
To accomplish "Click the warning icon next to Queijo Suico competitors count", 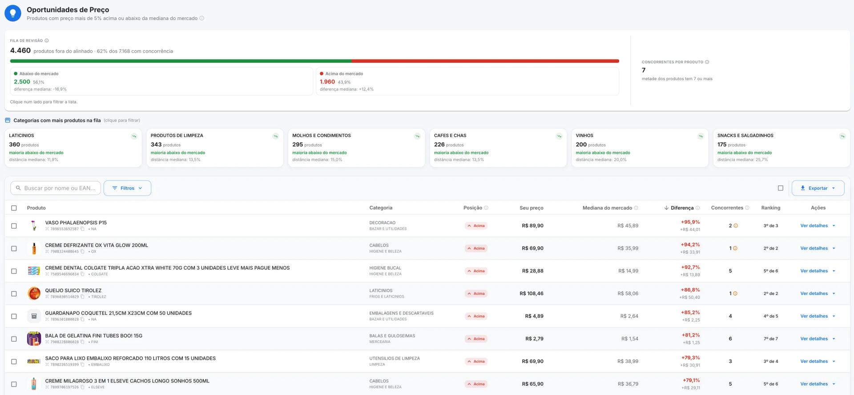I will pyautogui.click(x=735, y=294).
